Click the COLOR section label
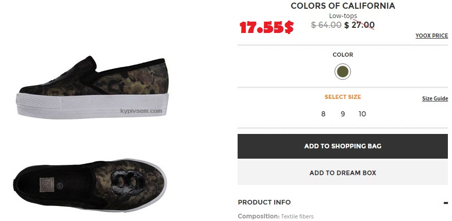 343,55
